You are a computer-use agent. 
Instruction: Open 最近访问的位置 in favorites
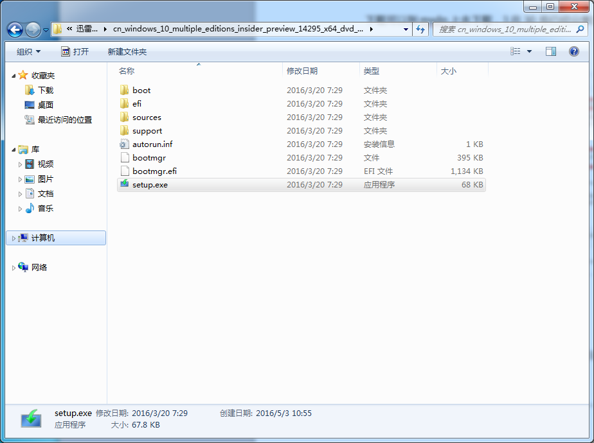(65, 120)
